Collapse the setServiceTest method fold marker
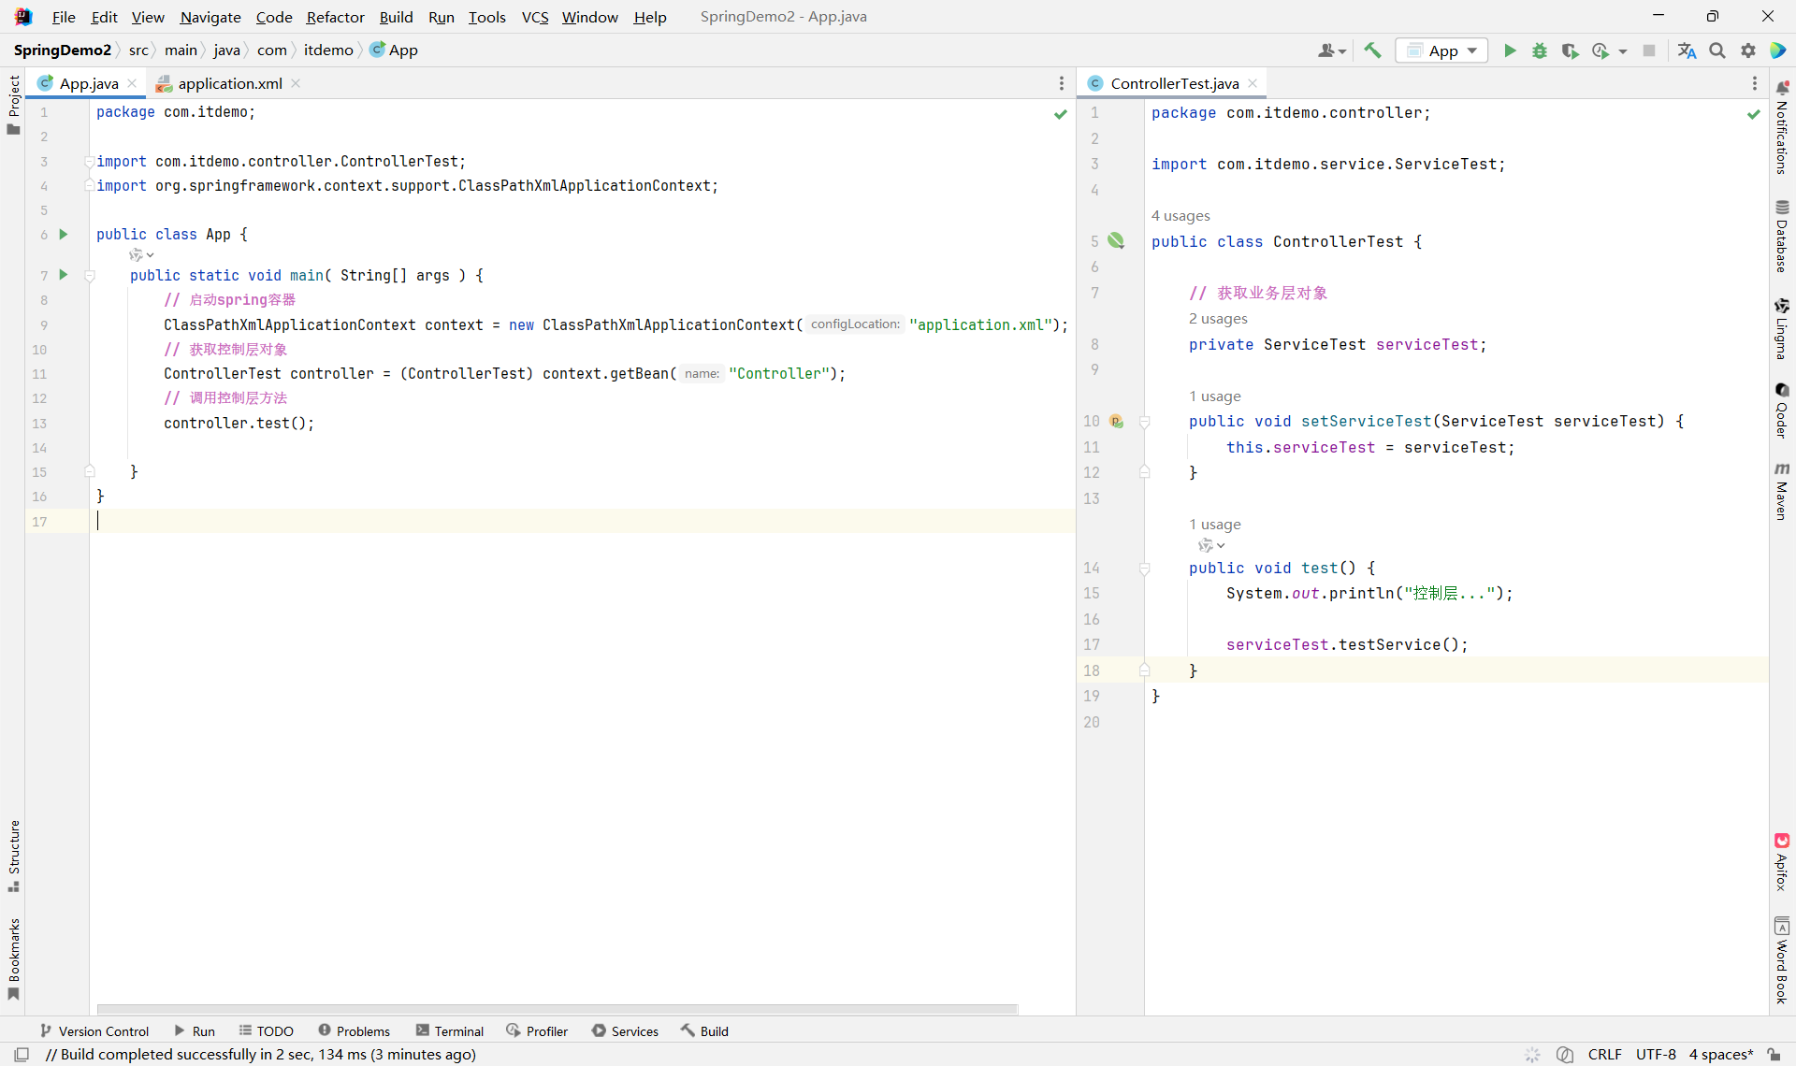Image resolution: width=1796 pixels, height=1066 pixels. click(1144, 422)
